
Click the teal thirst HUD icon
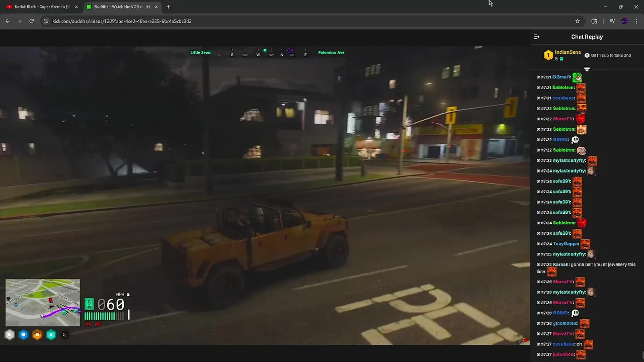pyautogui.click(x=51, y=335)
